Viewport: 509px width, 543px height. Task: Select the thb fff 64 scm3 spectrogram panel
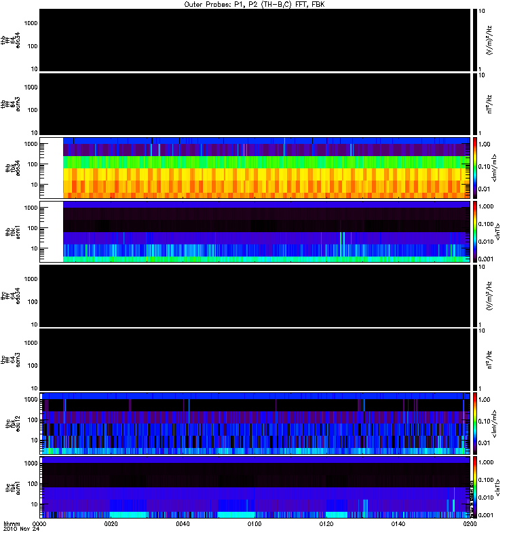coord(254,104)
